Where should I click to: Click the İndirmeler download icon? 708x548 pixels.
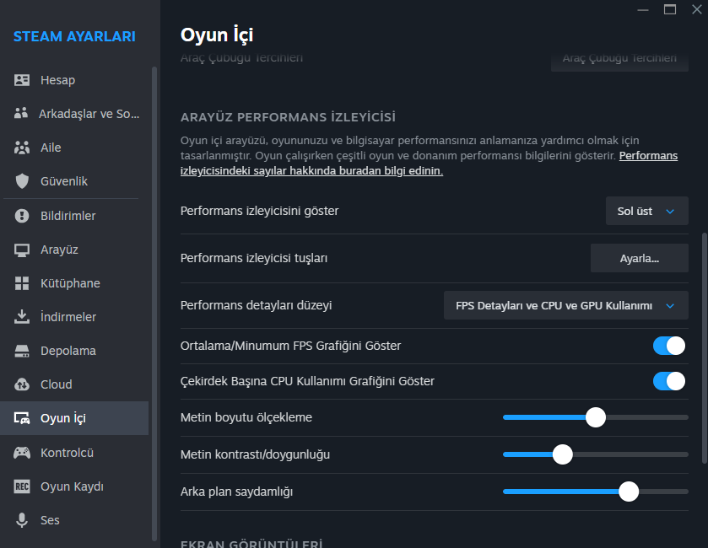(x=23, y=317)
